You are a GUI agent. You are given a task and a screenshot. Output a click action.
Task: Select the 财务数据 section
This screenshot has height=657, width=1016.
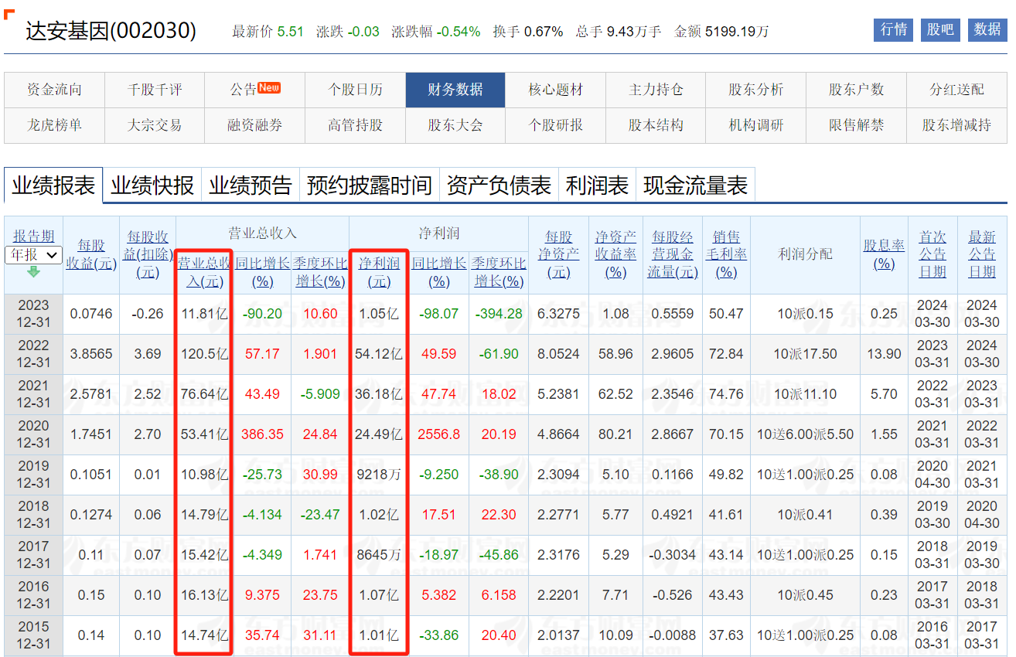pos(455,90)
